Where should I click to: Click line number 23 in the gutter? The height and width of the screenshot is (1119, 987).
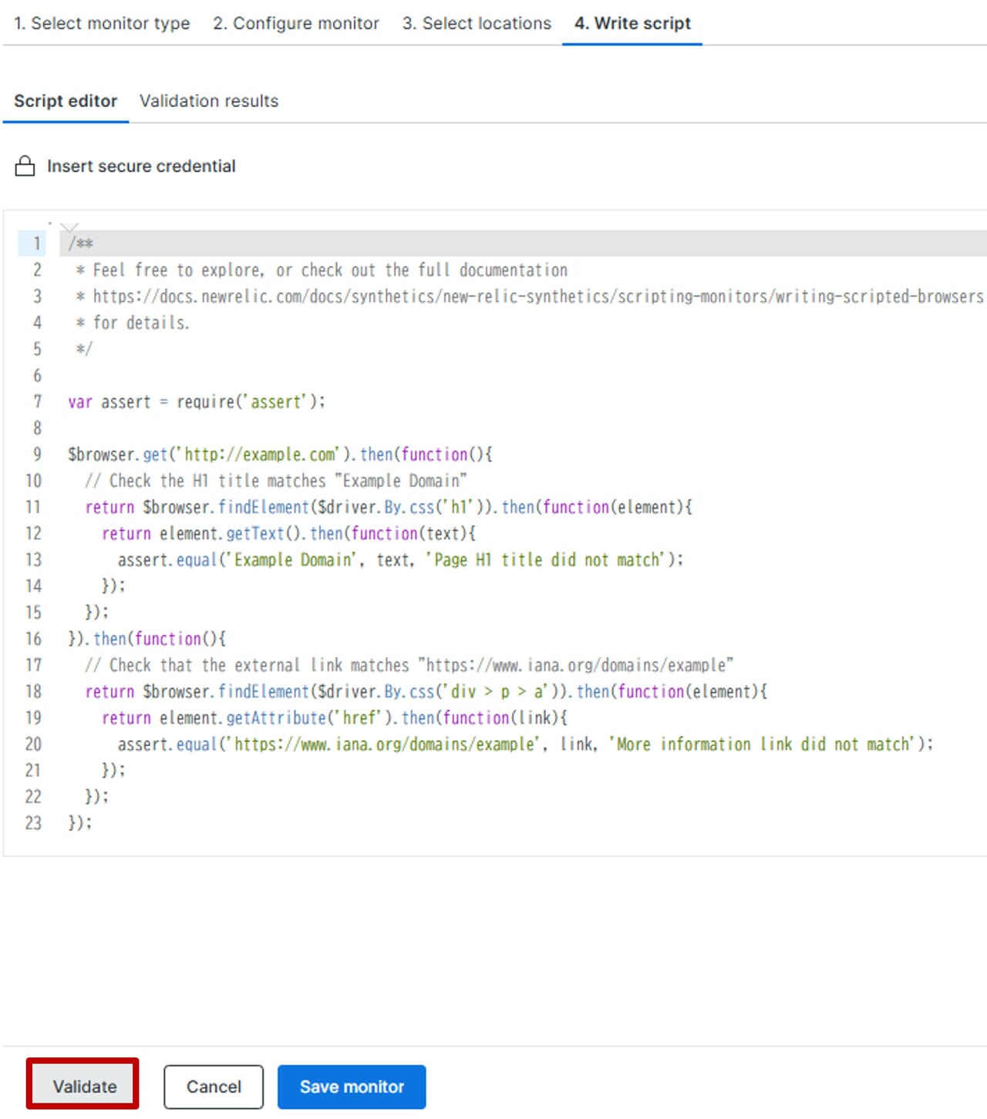[33, 823]
